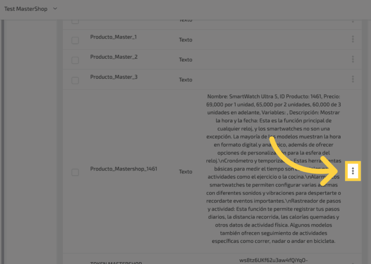Image resolution: width=371 pixels, height=264 pixels.
Task: Click the SmartWatch Ultra 5 description value
Action: coord(274,169)
